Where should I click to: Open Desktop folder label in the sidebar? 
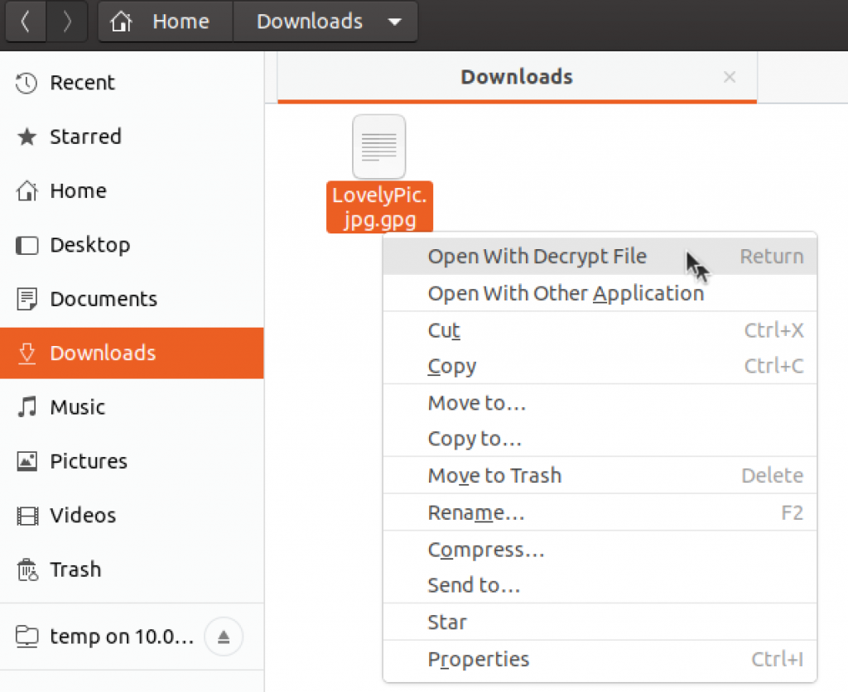pyautogui.click(x=89, y=245)
